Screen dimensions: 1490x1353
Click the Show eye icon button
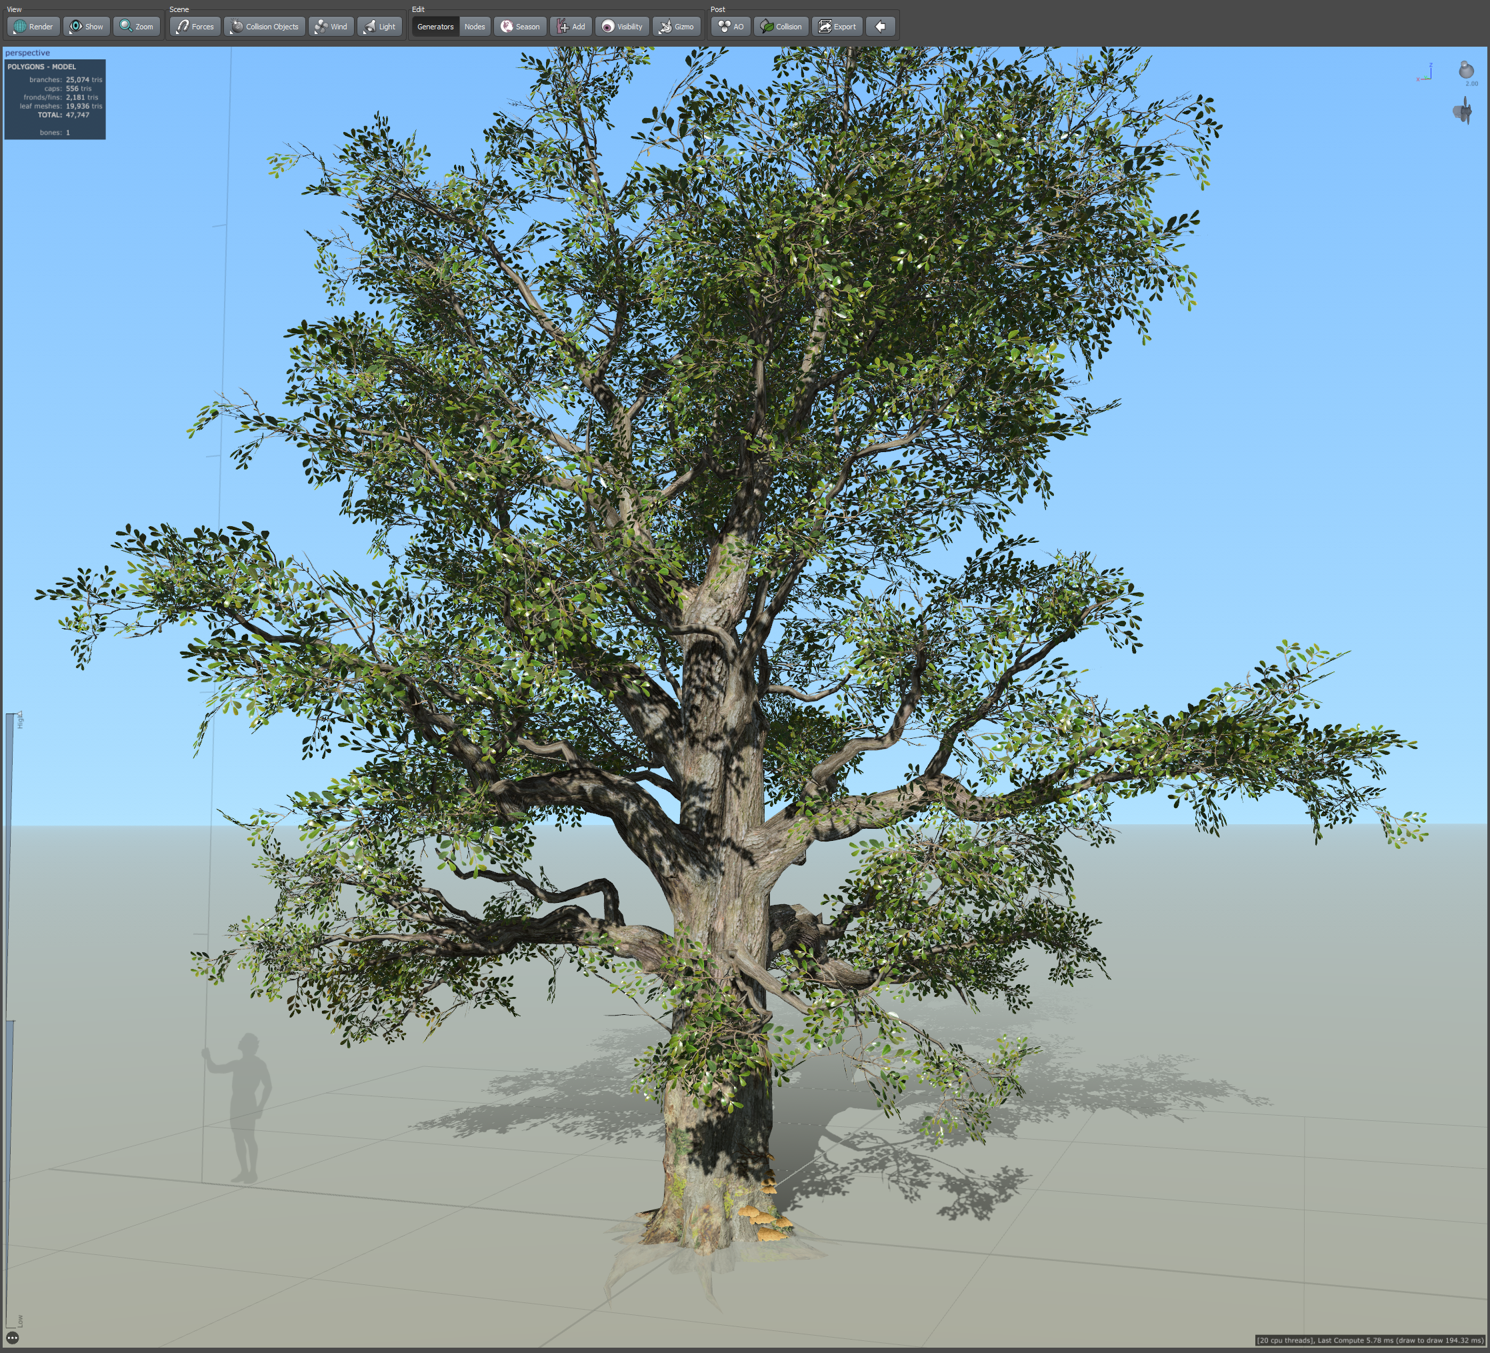(x=87, y=27)
